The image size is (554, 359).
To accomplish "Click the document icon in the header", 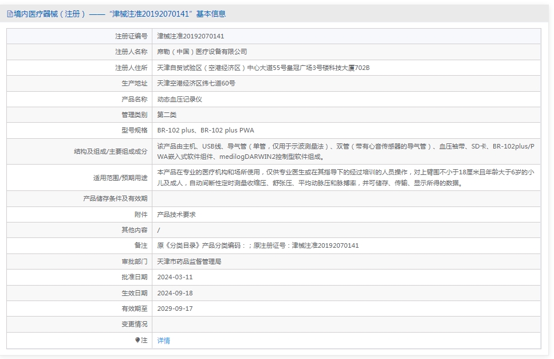I will (10, 14).
